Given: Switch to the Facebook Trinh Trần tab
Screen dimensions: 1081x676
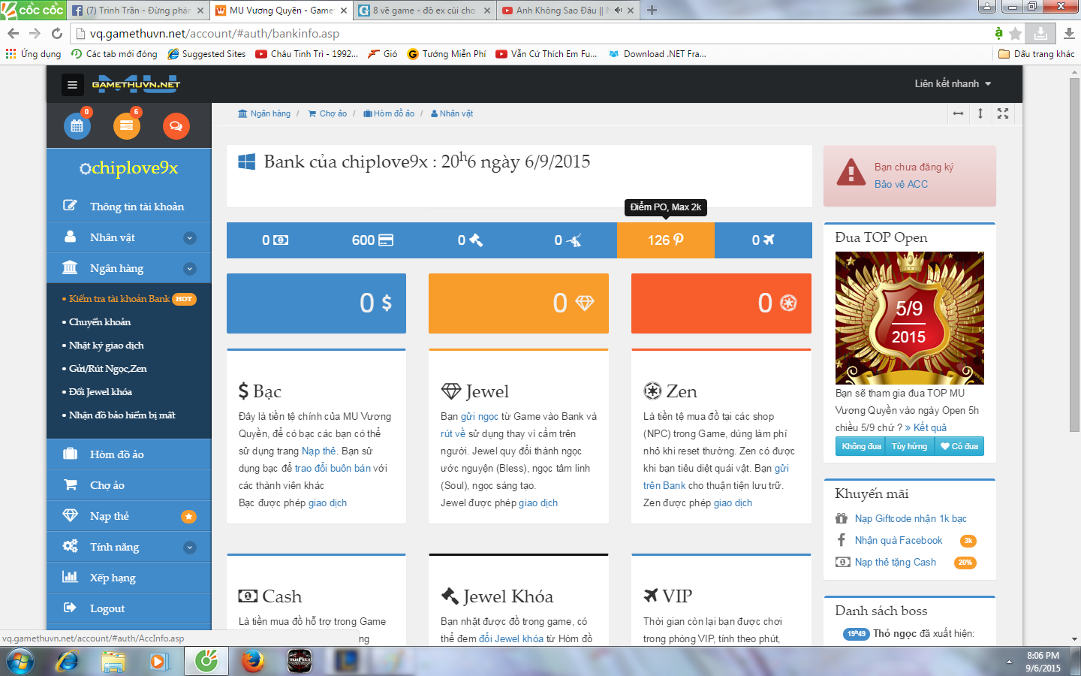Looking at the screenshot, I should click(137, 11).
